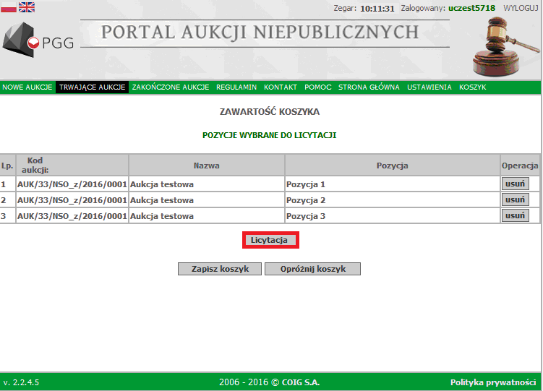543x391 pixels.
Task: Remove Pozycja 1 with usuń button
Action: click(516, 184)
